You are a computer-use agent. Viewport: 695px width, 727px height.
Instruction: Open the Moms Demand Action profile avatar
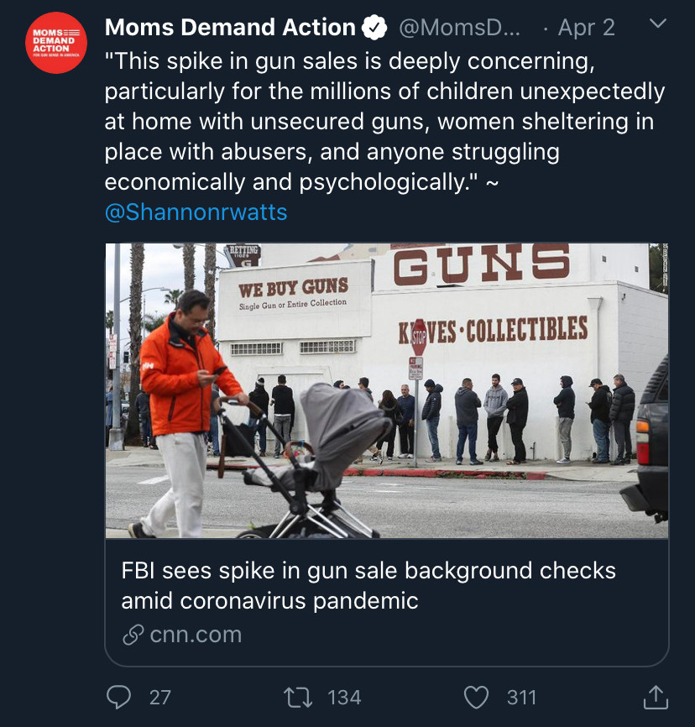56,43
